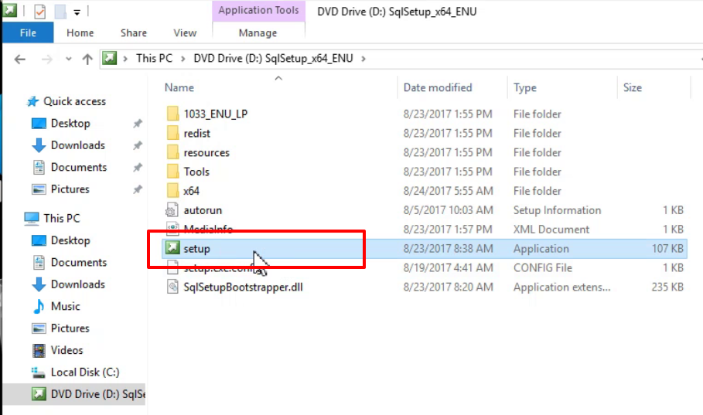This screenshot has height=415, width=703.
Task: Open Customize Quick Access Toolbar dropdown
Action: click(x=77, y=12)
